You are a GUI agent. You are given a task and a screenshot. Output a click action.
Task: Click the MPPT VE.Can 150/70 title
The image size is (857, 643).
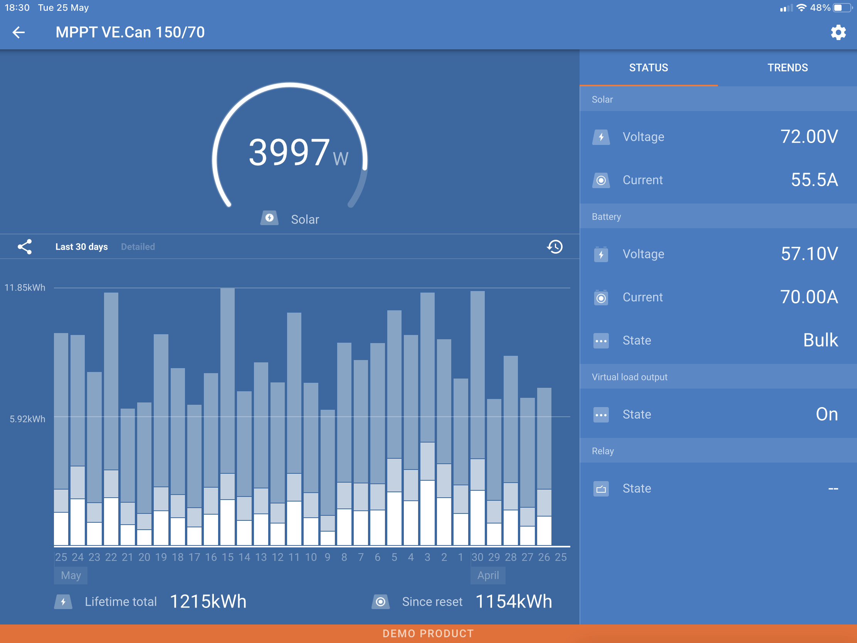pyautogui.click(x=130, y=32)
